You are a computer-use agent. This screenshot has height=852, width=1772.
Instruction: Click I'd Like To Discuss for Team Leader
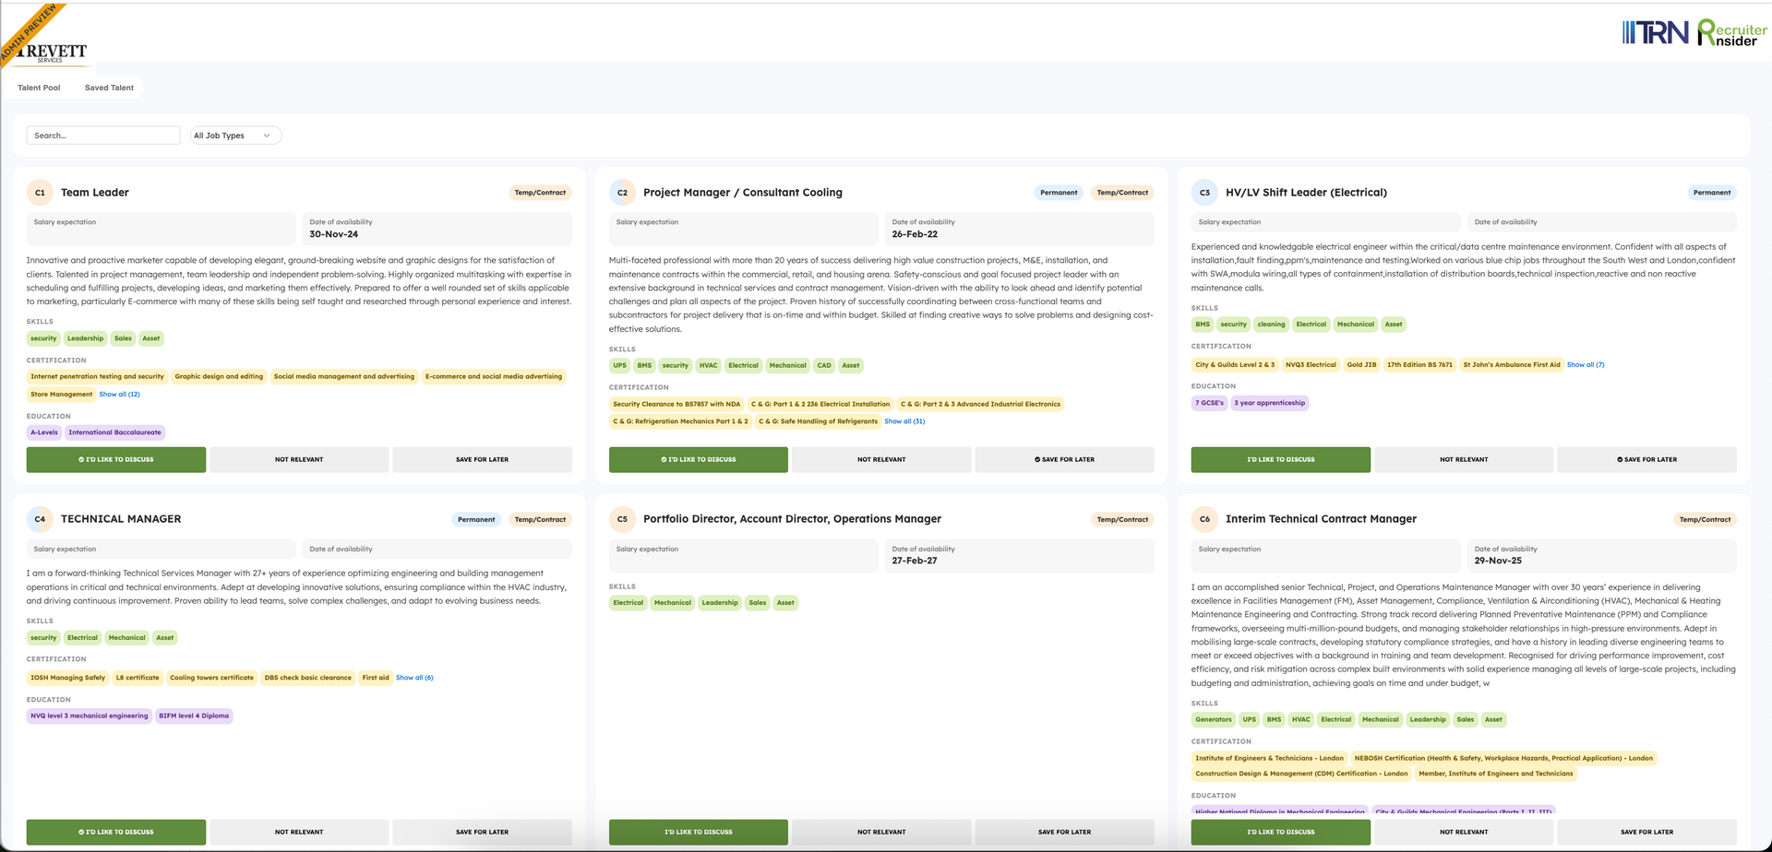click(x=116, y=459)
